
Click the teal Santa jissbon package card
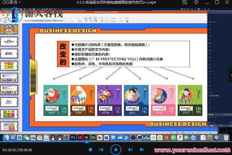(56, 100)
